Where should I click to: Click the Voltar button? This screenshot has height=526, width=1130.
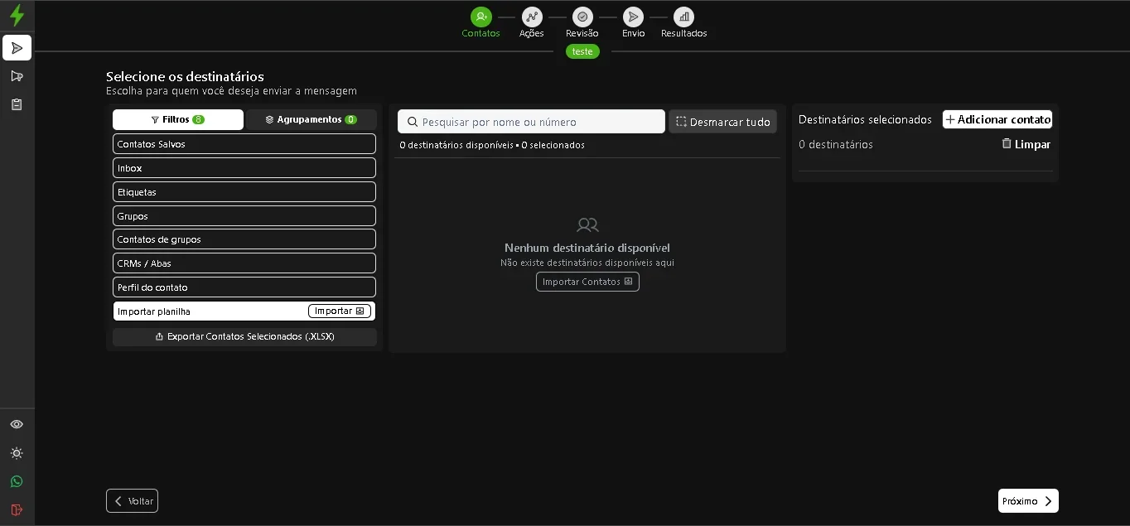(132, 501)
